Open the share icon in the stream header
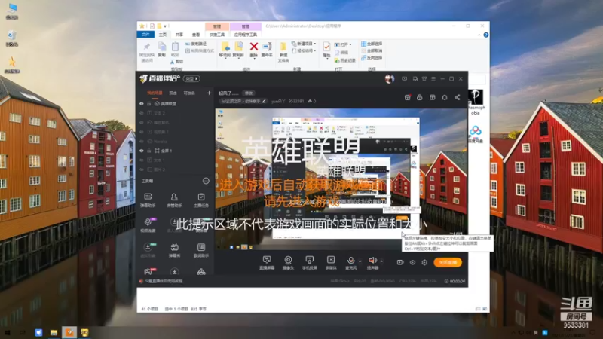Viewport: 603px width, 339px height. [458, 98]
